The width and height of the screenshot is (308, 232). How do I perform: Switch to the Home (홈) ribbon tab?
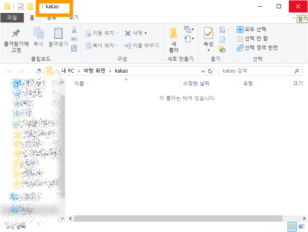32,18
